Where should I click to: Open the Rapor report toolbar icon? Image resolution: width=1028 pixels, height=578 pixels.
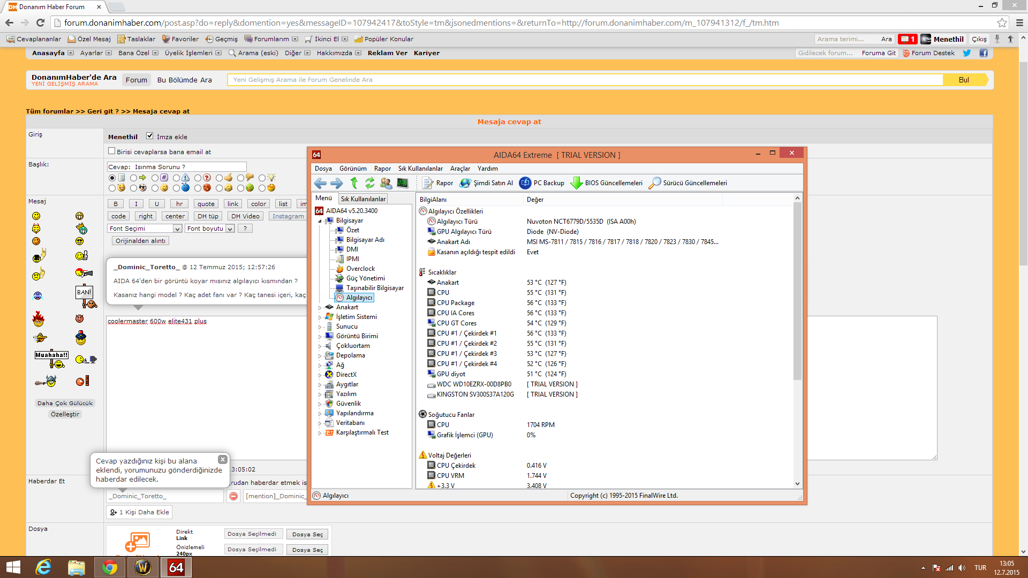click(428, 183)
